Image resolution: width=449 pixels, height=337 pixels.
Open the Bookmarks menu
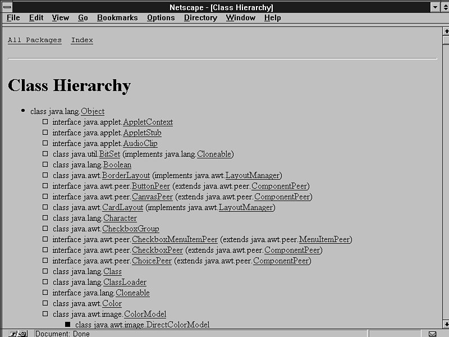tap(117, 18)
